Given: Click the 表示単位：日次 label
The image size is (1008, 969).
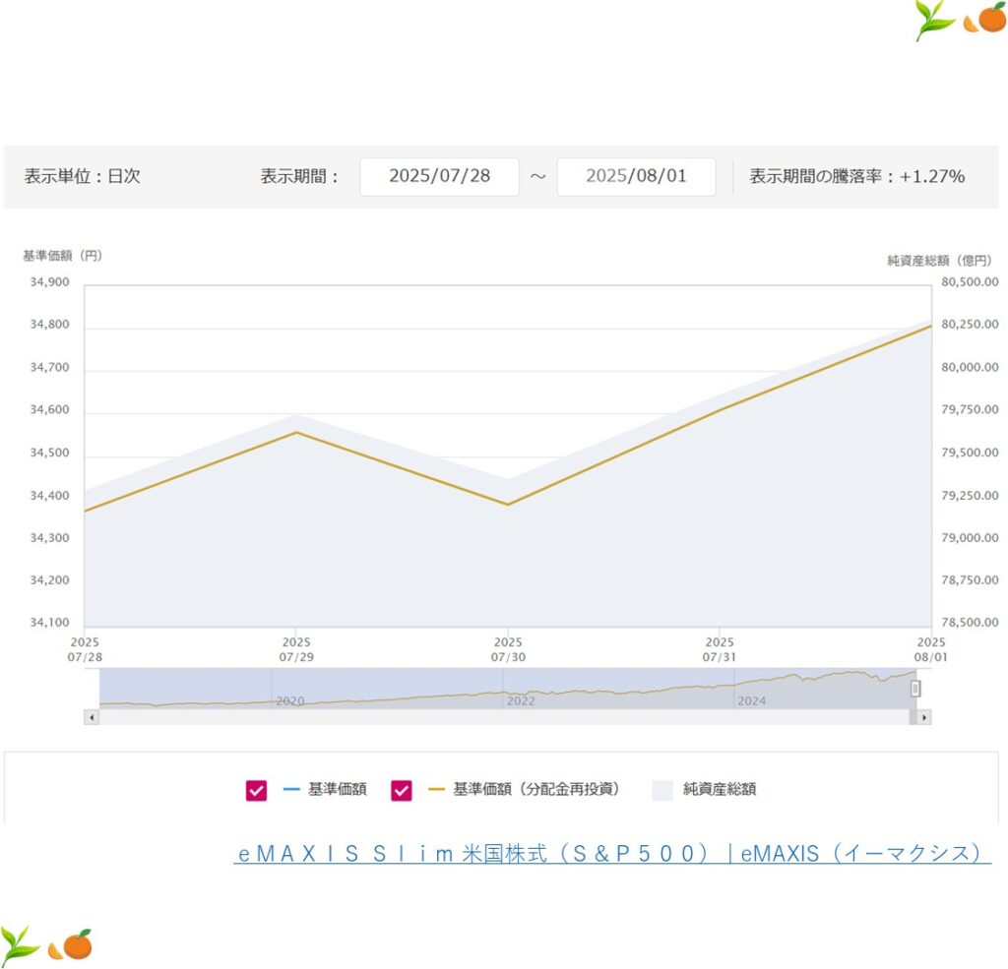Looking at the screenshot, I should point(83,176).
